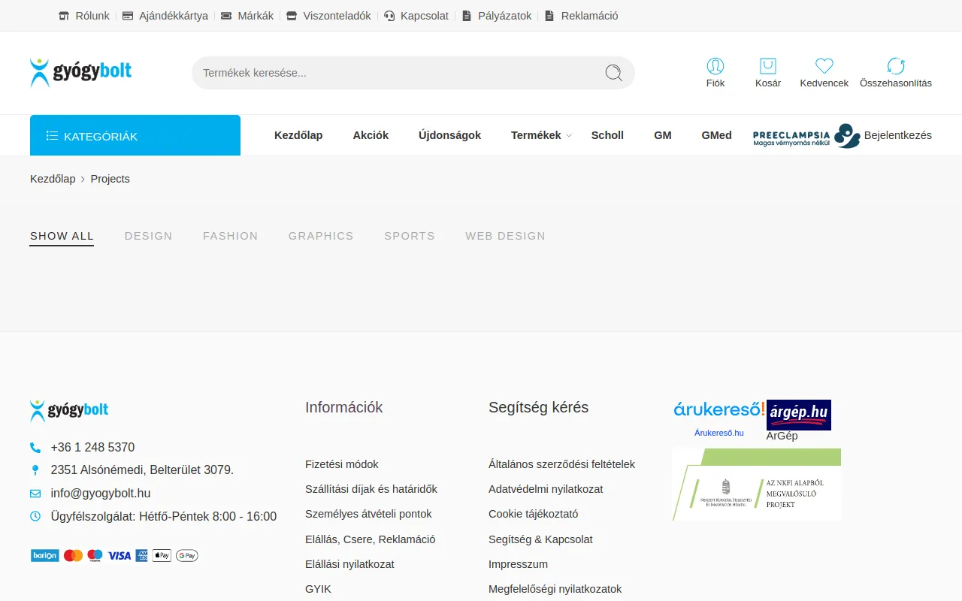Open Megfelelőségi nyilatkozatok link
The image size is (962, 601).
tap(555, 589)
